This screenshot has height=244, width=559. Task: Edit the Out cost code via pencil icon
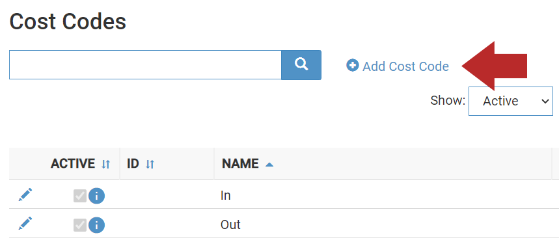(x=25, y=223)
